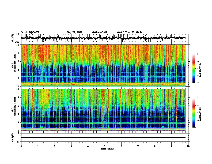Image resolution: width=212 pixels, height=164 pixels.
Task: Click tick label "1" on the time axis
Action: [38, 146]
